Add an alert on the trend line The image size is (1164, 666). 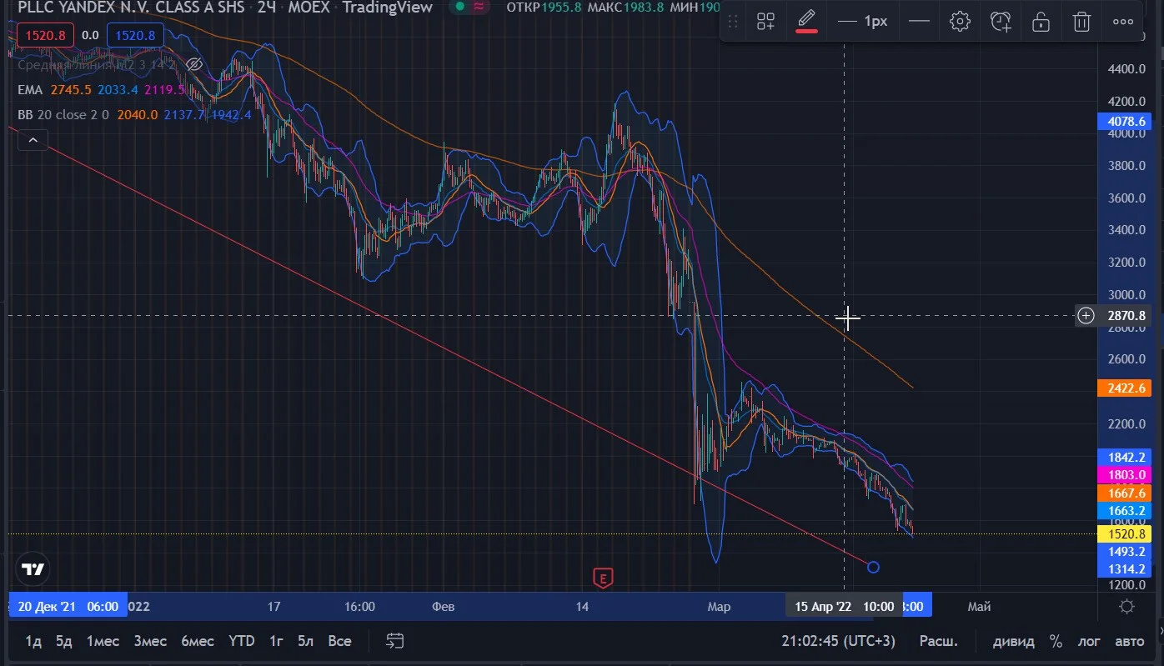1001,22
